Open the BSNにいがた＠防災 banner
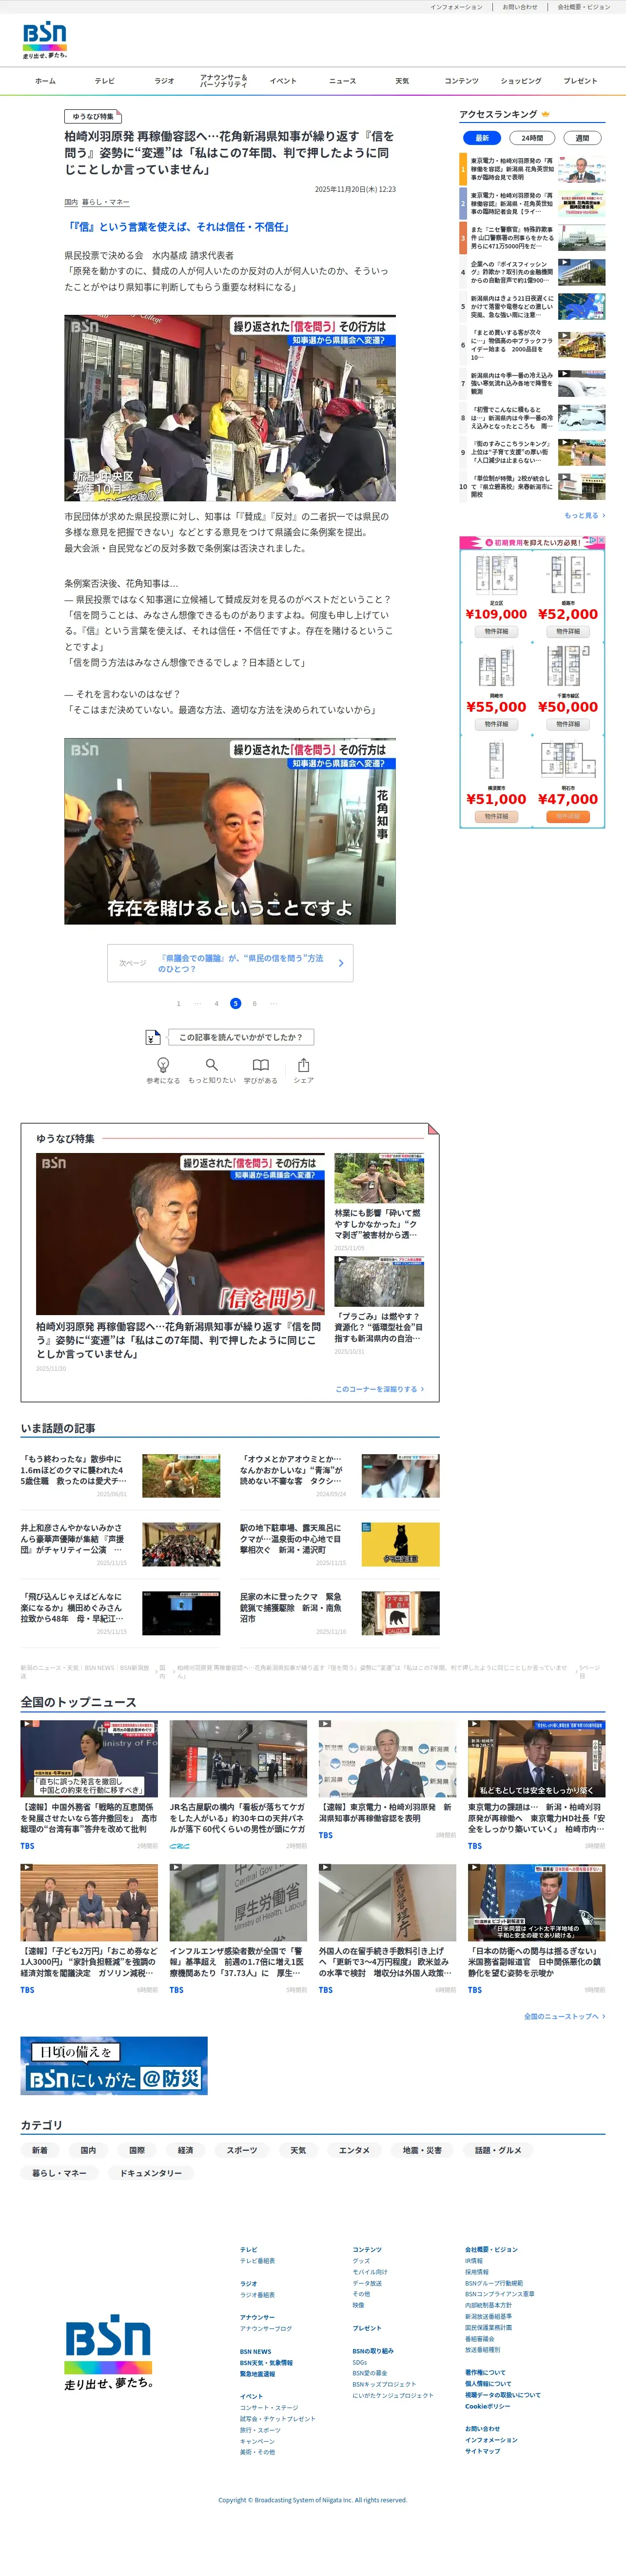This screenshot has height=2576, width=626. click(114, 2065)
